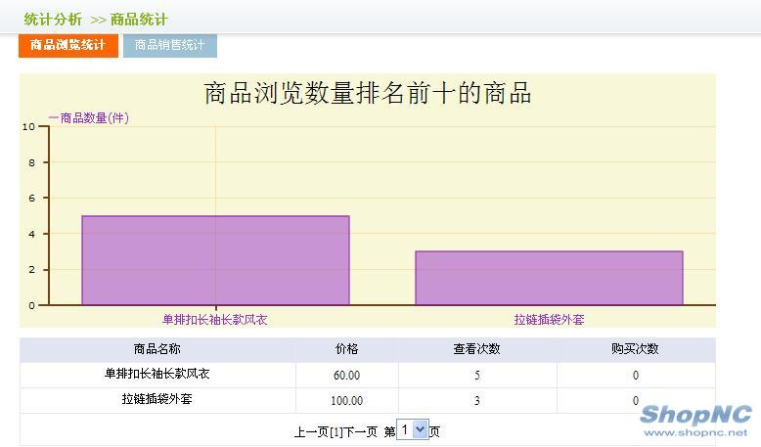
Task: Click the 商品名称 column header
Action: (x=157, y=349)
